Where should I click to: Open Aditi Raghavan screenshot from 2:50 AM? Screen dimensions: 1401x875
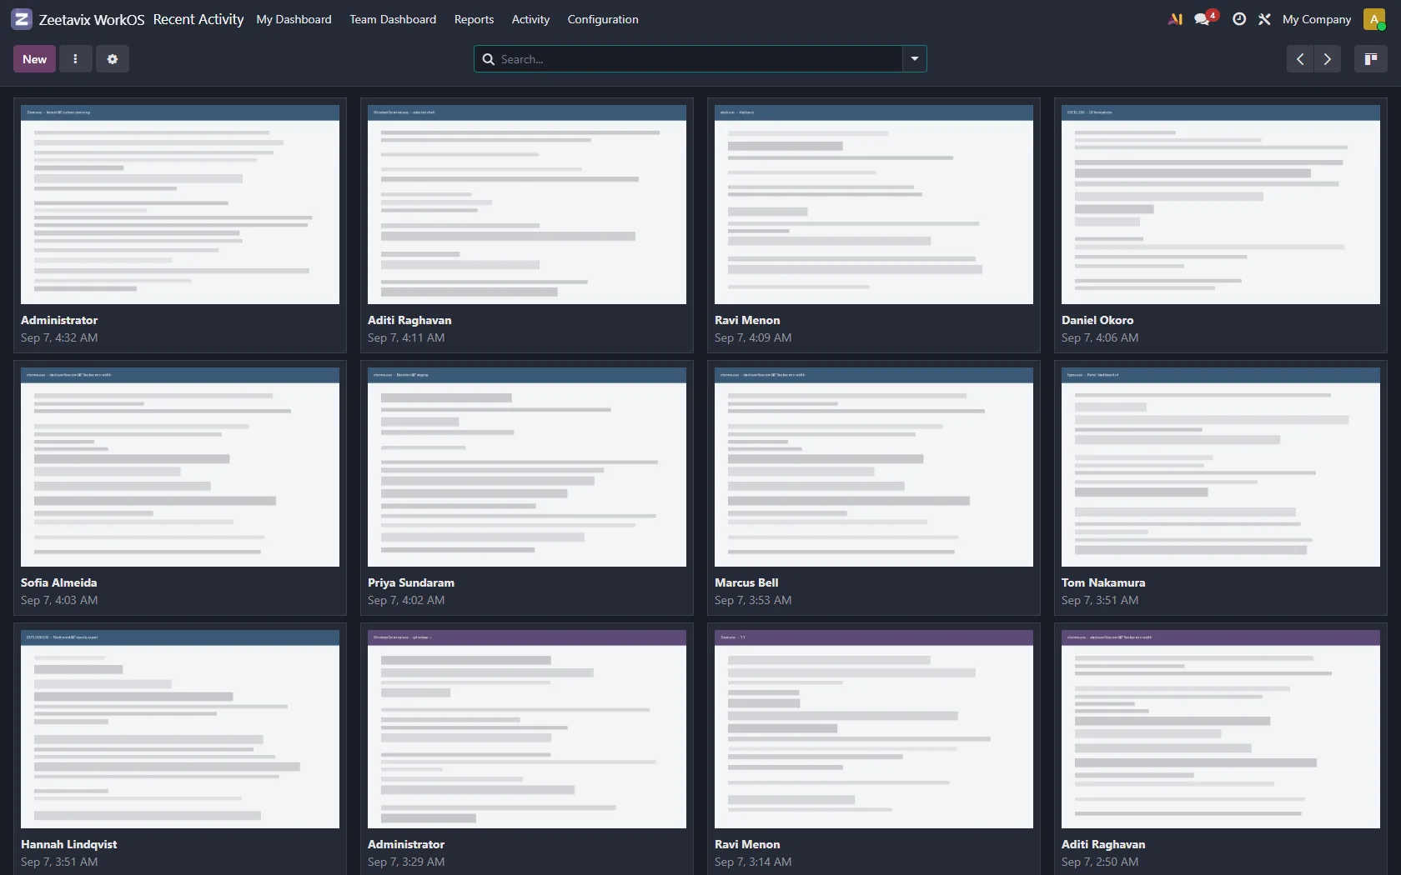(1221, 729)
